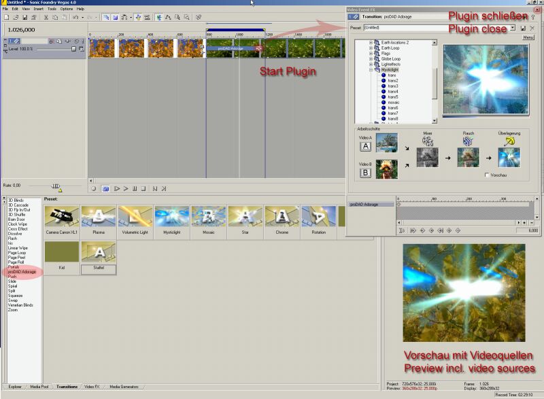Expand the Flags tree folder
The image size is (544, 399).
pos(371,54)
